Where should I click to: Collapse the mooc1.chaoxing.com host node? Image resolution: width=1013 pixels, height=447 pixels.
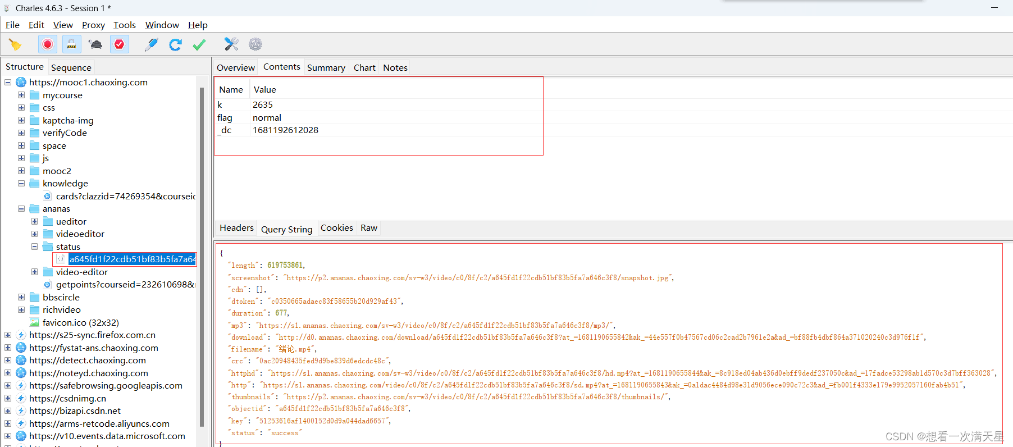(8, 82)
